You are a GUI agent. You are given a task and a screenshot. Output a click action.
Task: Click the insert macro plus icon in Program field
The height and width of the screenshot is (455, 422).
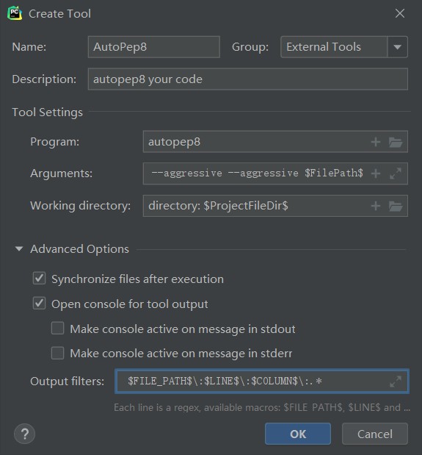click(376, 142)
